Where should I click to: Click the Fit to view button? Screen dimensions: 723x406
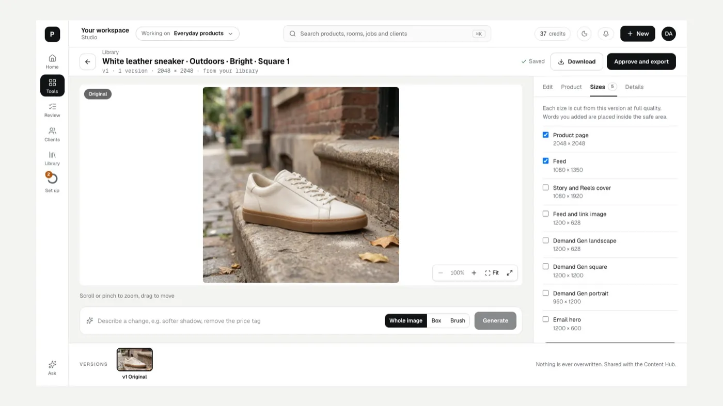[x=492, y=273]
